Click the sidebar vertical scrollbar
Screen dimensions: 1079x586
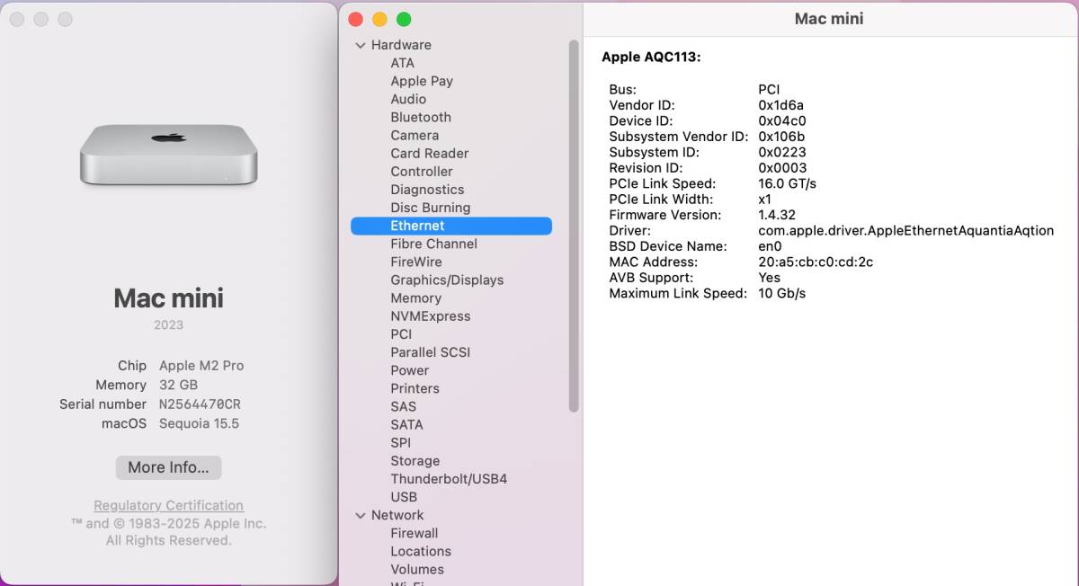[x=574, y=225]
